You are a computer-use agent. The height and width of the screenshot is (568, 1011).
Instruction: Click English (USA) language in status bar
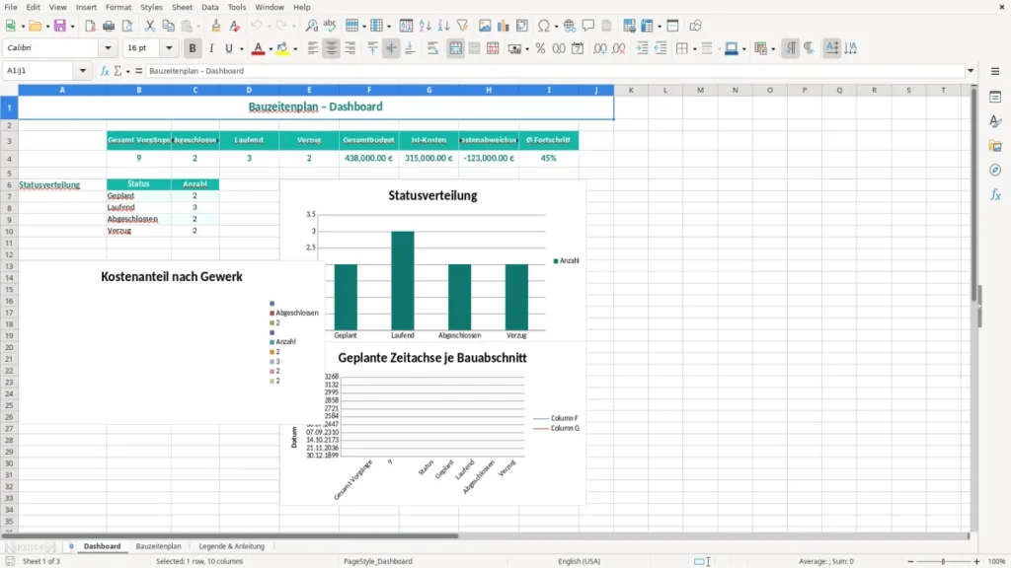[579, 561]
